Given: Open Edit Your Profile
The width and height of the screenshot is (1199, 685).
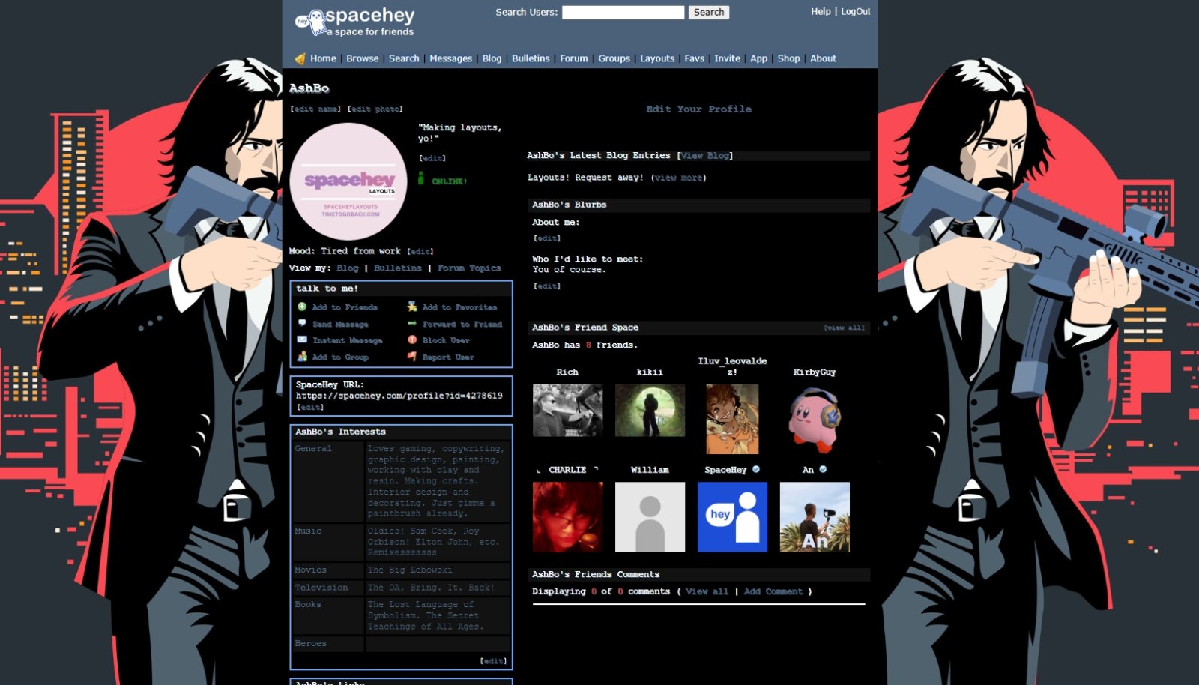Looking at the screenshot, I should tap(698, 109).
